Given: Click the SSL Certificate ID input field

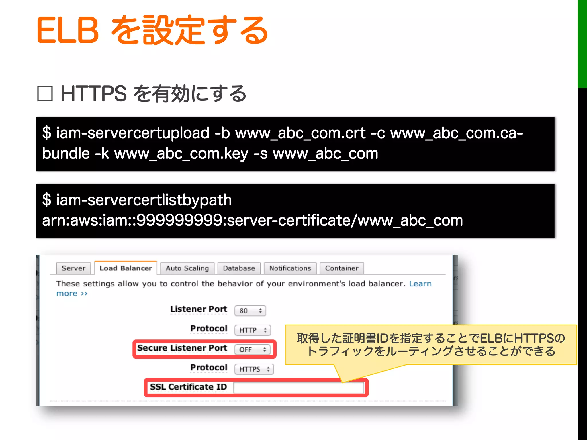Looking at the screenshot, I should [299, 388].
